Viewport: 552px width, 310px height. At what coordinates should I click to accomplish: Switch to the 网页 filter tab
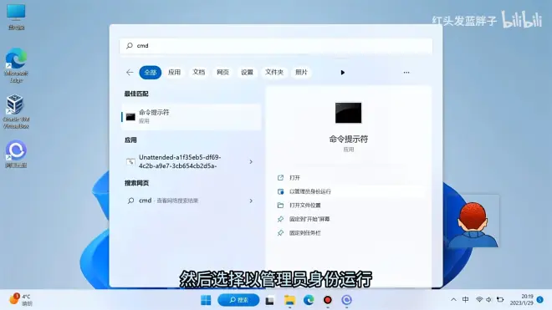(x=222, y=73)
